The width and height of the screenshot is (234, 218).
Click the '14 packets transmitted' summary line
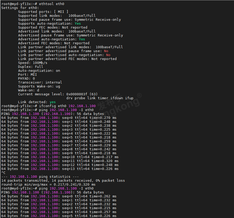coord(62,180)
